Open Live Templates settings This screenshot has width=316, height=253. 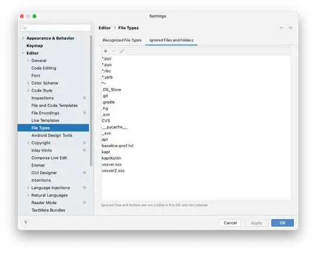tap(45, 120)
